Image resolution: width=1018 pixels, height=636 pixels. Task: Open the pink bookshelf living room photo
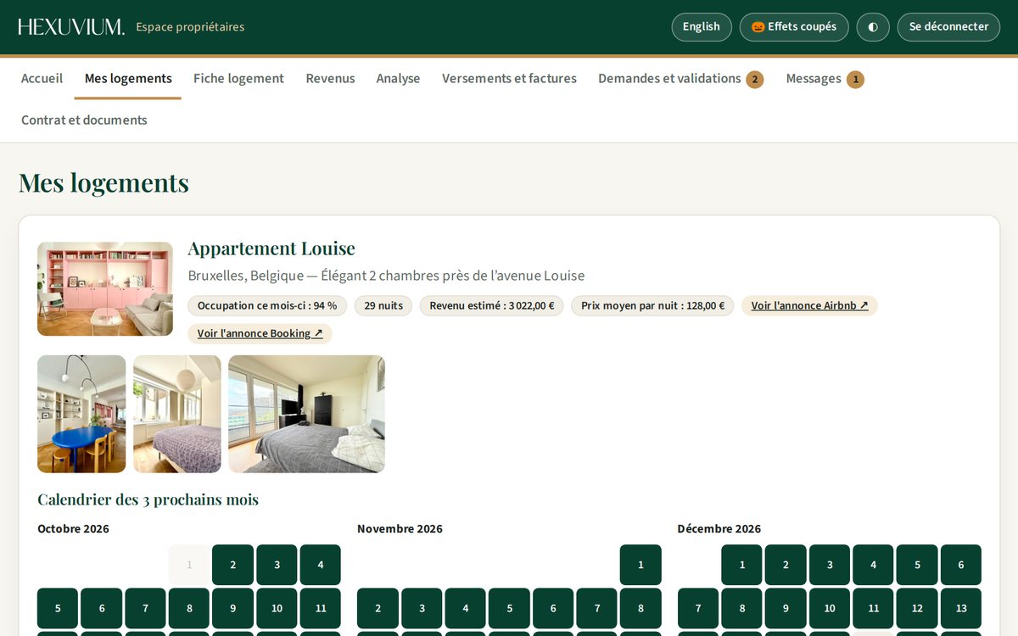(105, 289)
